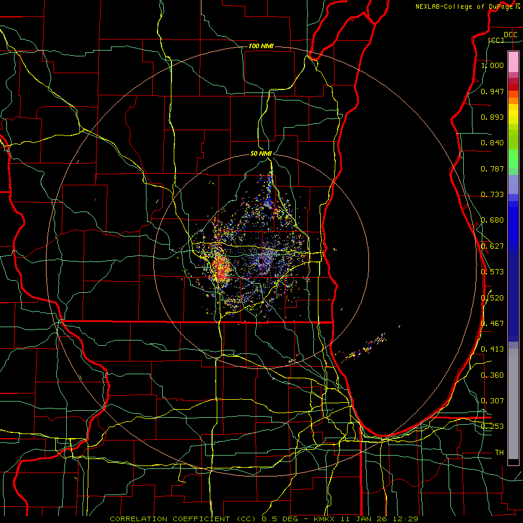Click the 0.627 scale value

[492, 246]
